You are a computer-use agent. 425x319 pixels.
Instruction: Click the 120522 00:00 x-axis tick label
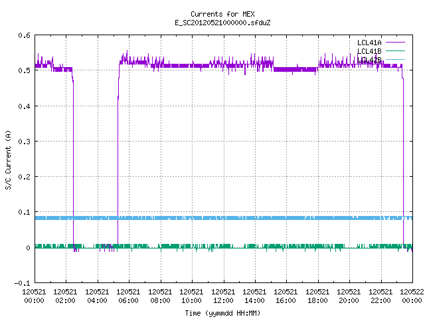[412, 296]
